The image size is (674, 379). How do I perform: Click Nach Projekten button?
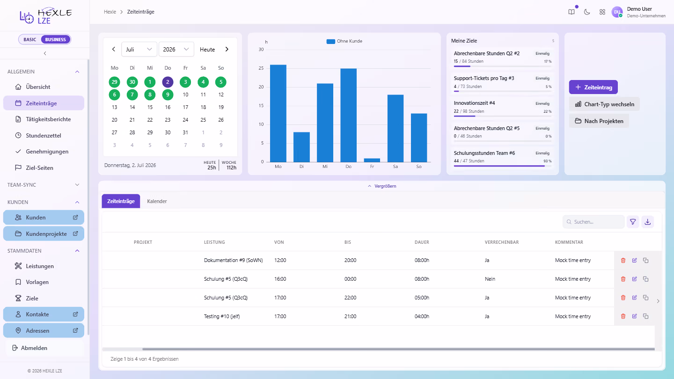click(599, 121)
